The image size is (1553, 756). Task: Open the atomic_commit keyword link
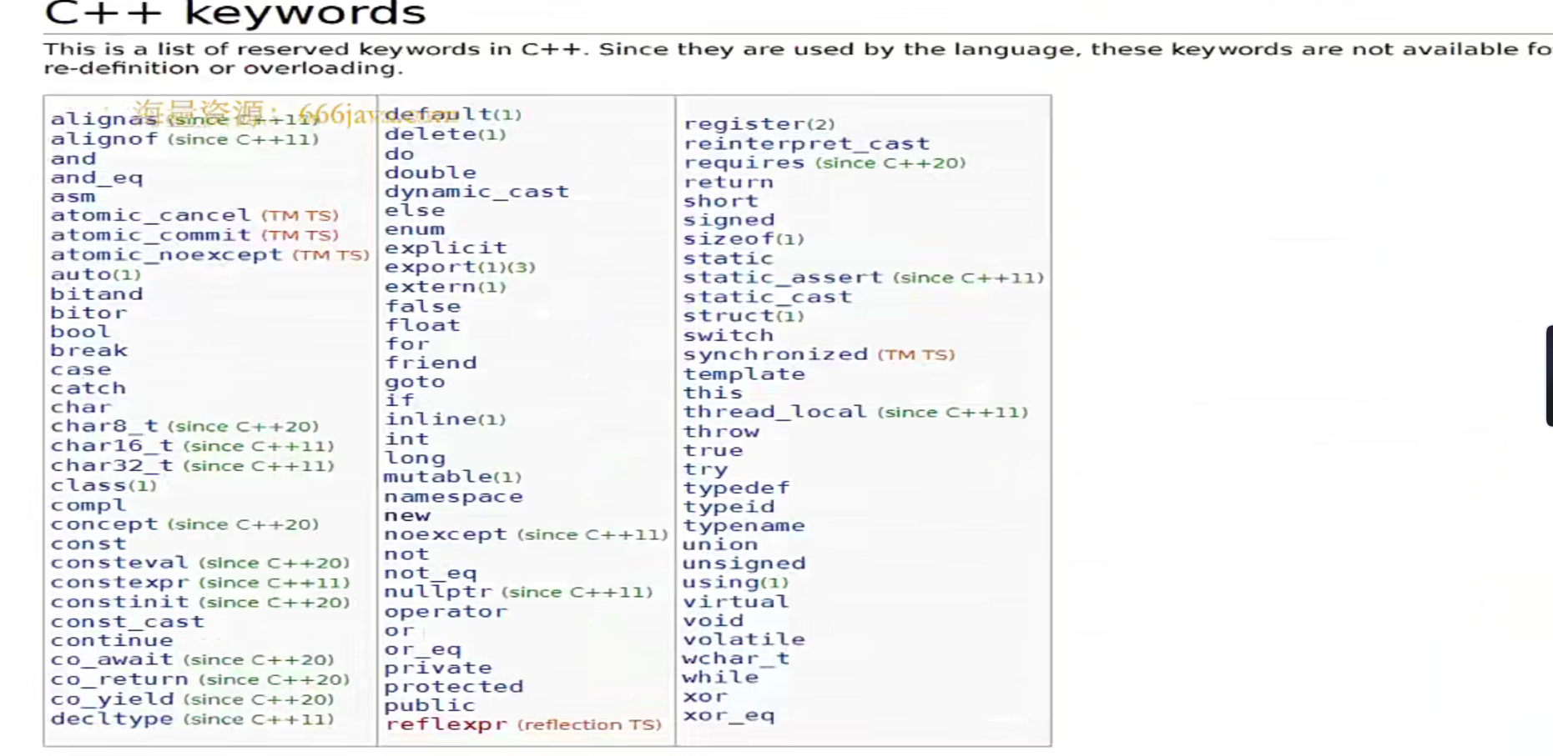(150, 235)
